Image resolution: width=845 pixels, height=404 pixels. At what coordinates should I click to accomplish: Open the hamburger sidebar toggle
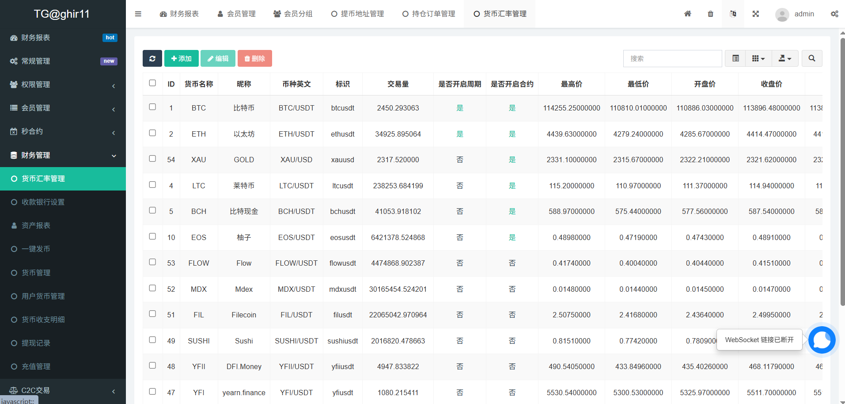coord(138,14)
